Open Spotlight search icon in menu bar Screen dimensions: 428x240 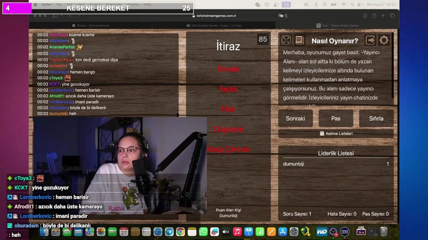click(352, 4)
